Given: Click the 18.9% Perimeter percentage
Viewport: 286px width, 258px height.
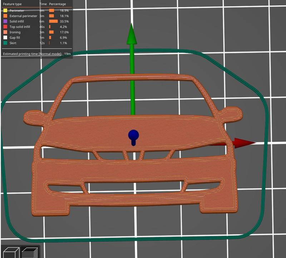Looking at the screenshot, I should pos(64,11).
